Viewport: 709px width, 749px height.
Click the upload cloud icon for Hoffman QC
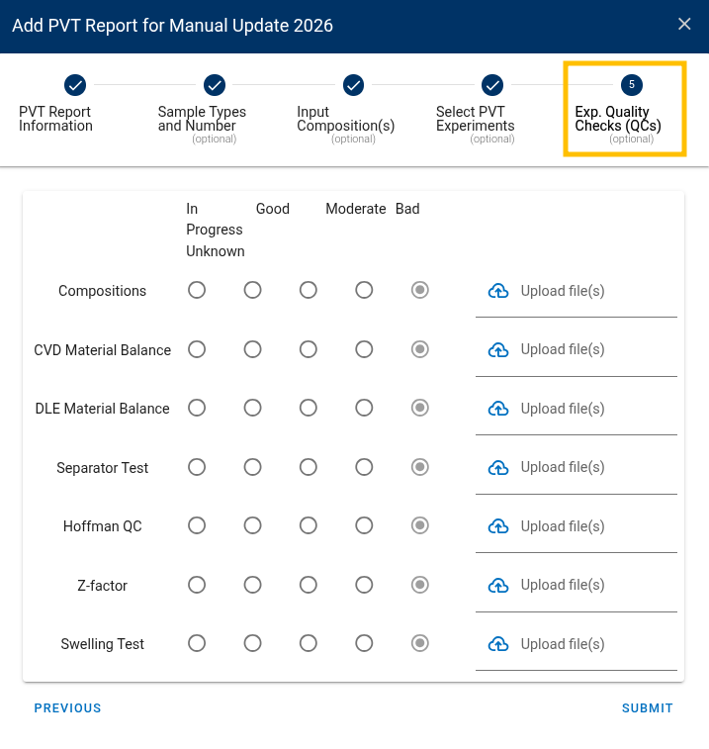[x=498, y=526]
